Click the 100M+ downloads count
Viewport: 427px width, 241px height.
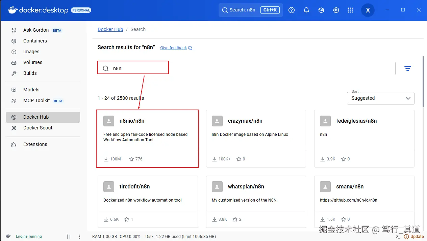(x=117, y=159)
